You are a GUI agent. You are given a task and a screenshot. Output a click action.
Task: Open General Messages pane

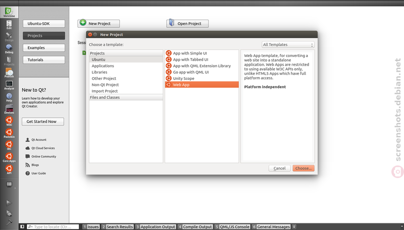[x=271, y=226]
